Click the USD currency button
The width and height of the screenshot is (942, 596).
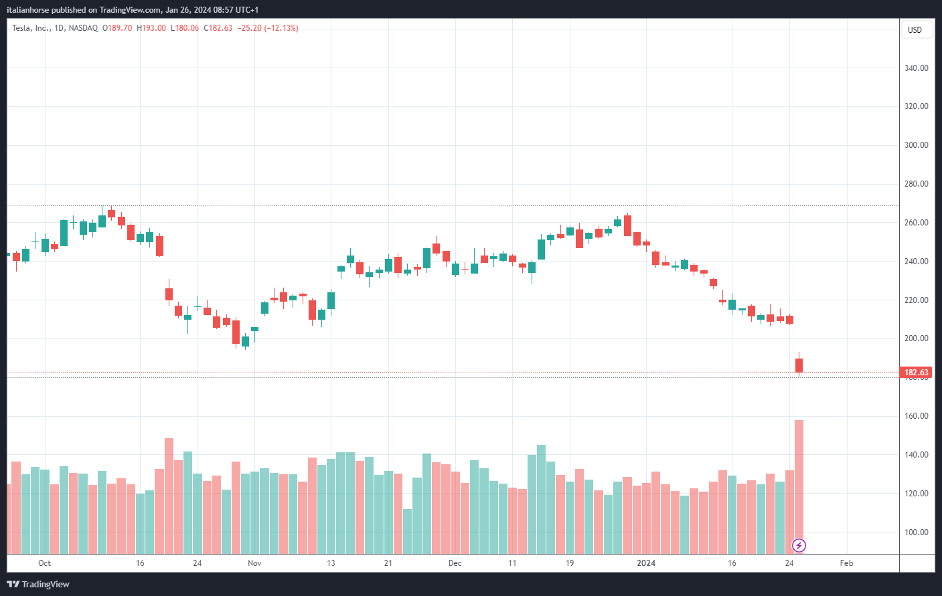915,29
